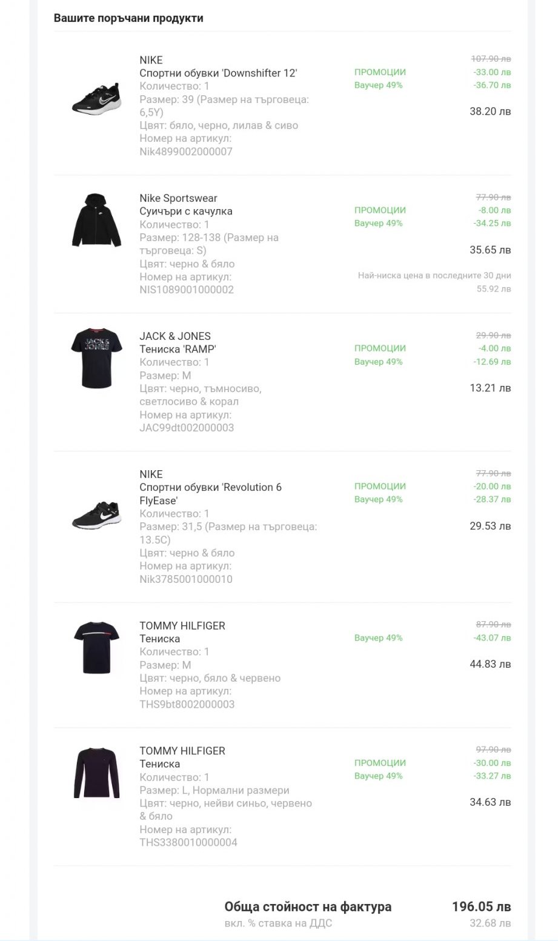Click the Спортни обувки 'Revolution 6 FlyEase' title
Viewport: 558px width, 941px height.
click(x=210, y=487)
